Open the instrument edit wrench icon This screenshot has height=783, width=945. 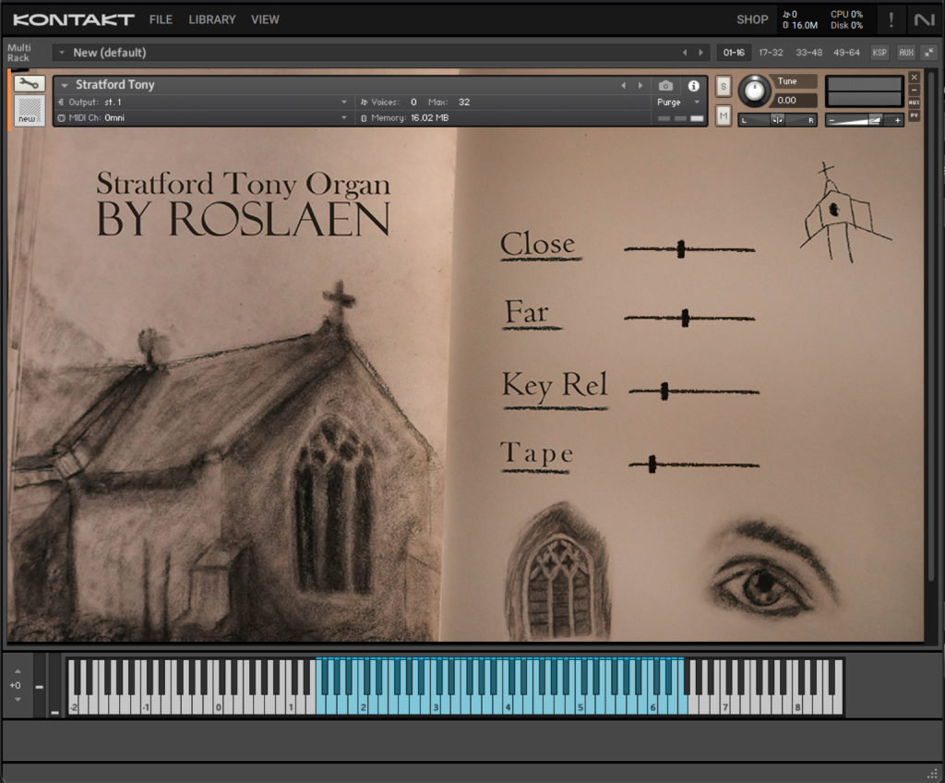point(29,84)
